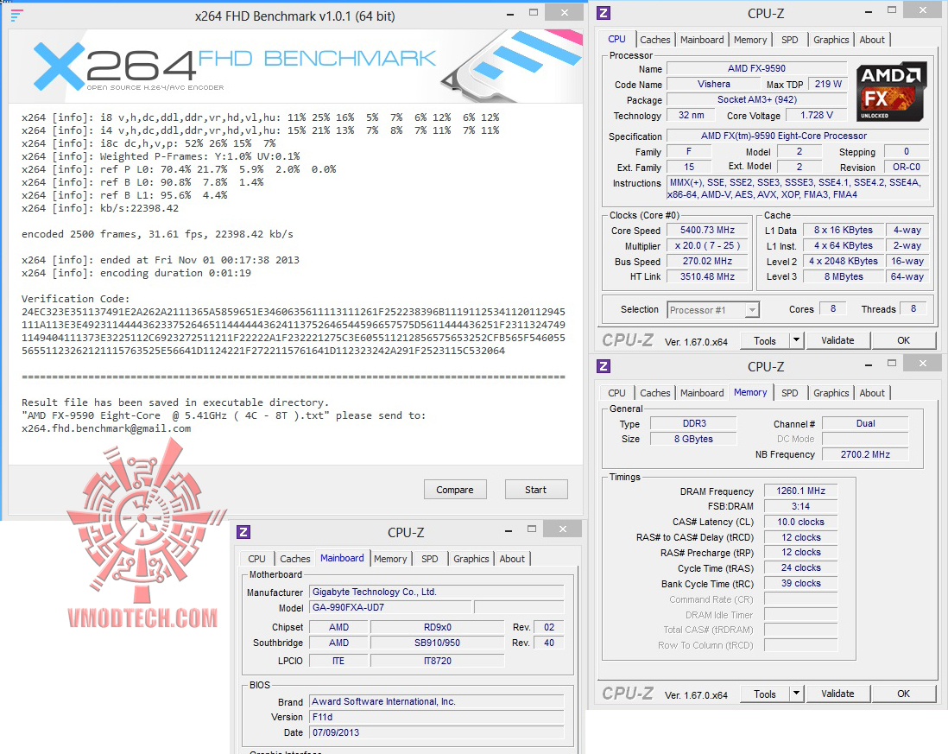
Task: Click the AMD FX processor logo
Action: [x=890, y=92]
